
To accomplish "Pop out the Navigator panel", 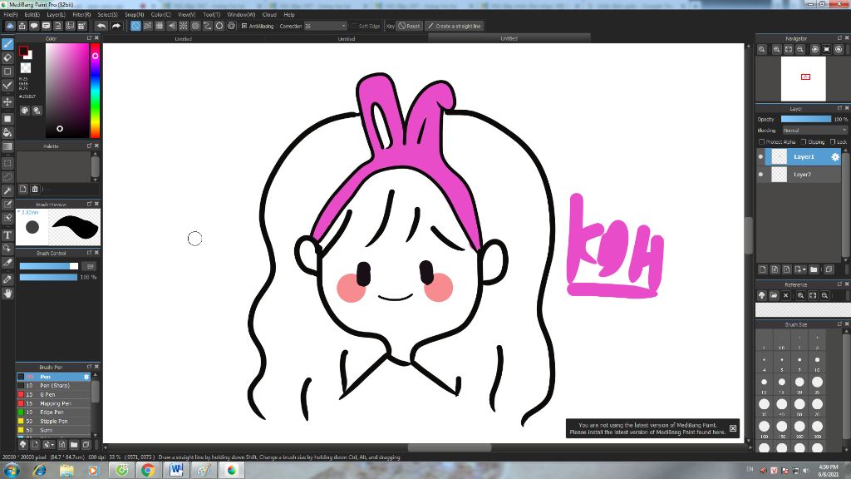I will [839, 38].
